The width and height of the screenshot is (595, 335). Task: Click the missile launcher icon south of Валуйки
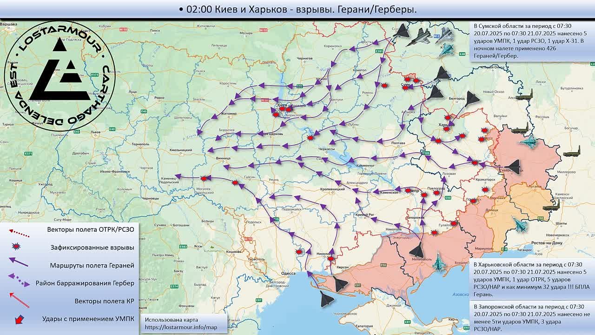point(520,129)
